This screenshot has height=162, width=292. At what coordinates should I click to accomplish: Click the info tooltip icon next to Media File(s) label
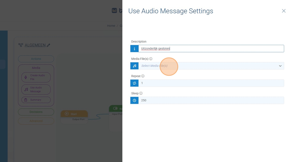(151, 59)
